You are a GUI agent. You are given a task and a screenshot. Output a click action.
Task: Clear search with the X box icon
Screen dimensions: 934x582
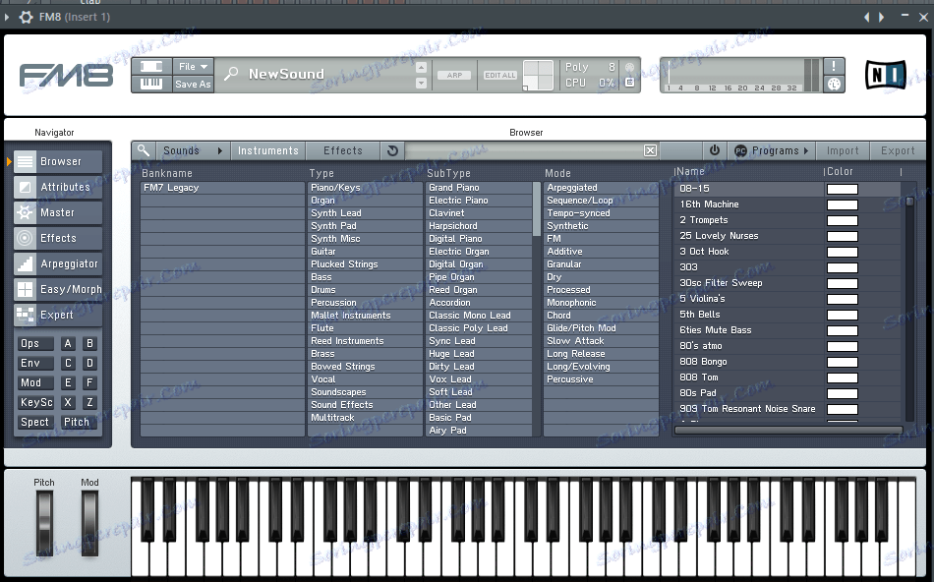651,150
